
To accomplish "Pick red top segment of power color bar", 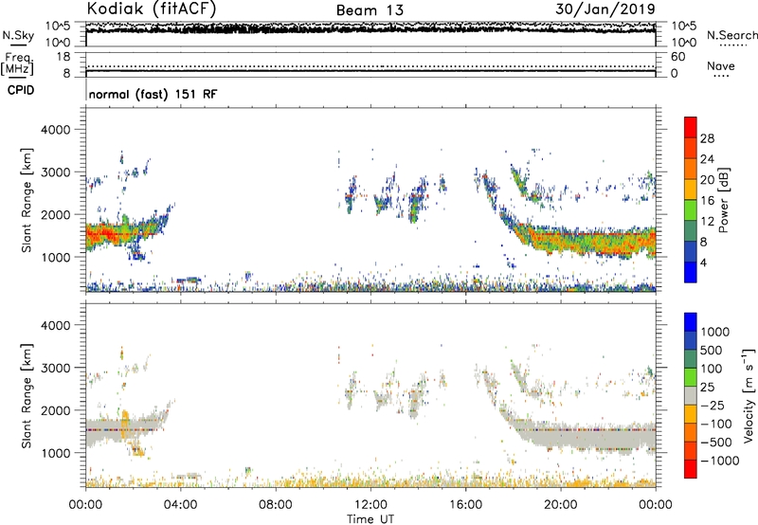I will point(691,127).
